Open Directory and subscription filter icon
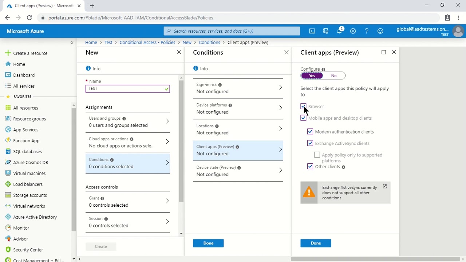The width and height of the screenshot is (466, 262). (x=326, y=31)
